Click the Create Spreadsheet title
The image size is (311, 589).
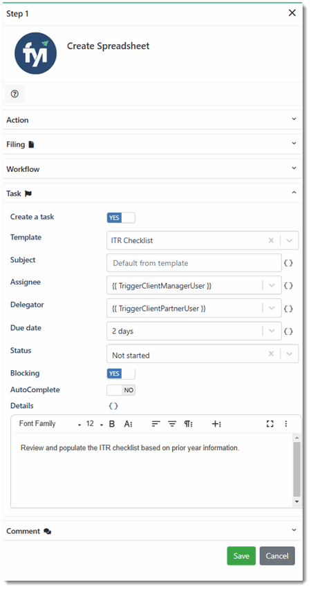[x=109, y=46]
